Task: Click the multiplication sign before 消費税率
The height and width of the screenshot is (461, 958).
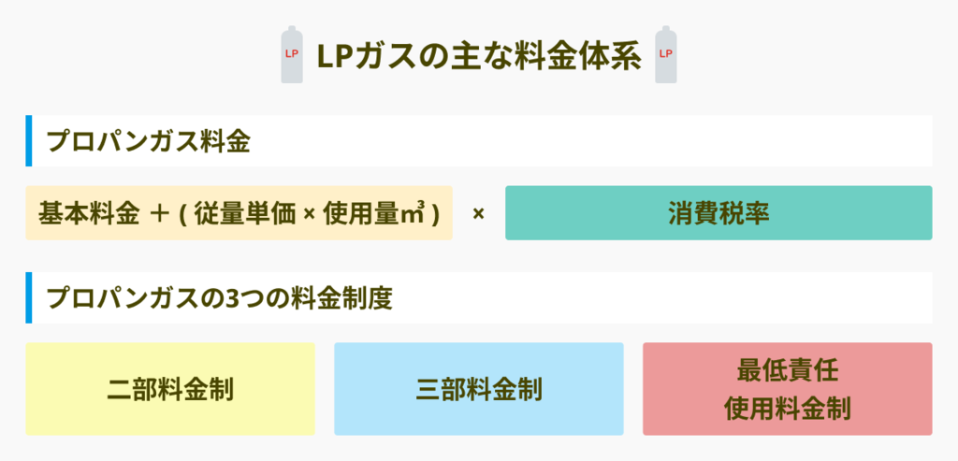Action: pyautogui.click(x=478, y=213)
